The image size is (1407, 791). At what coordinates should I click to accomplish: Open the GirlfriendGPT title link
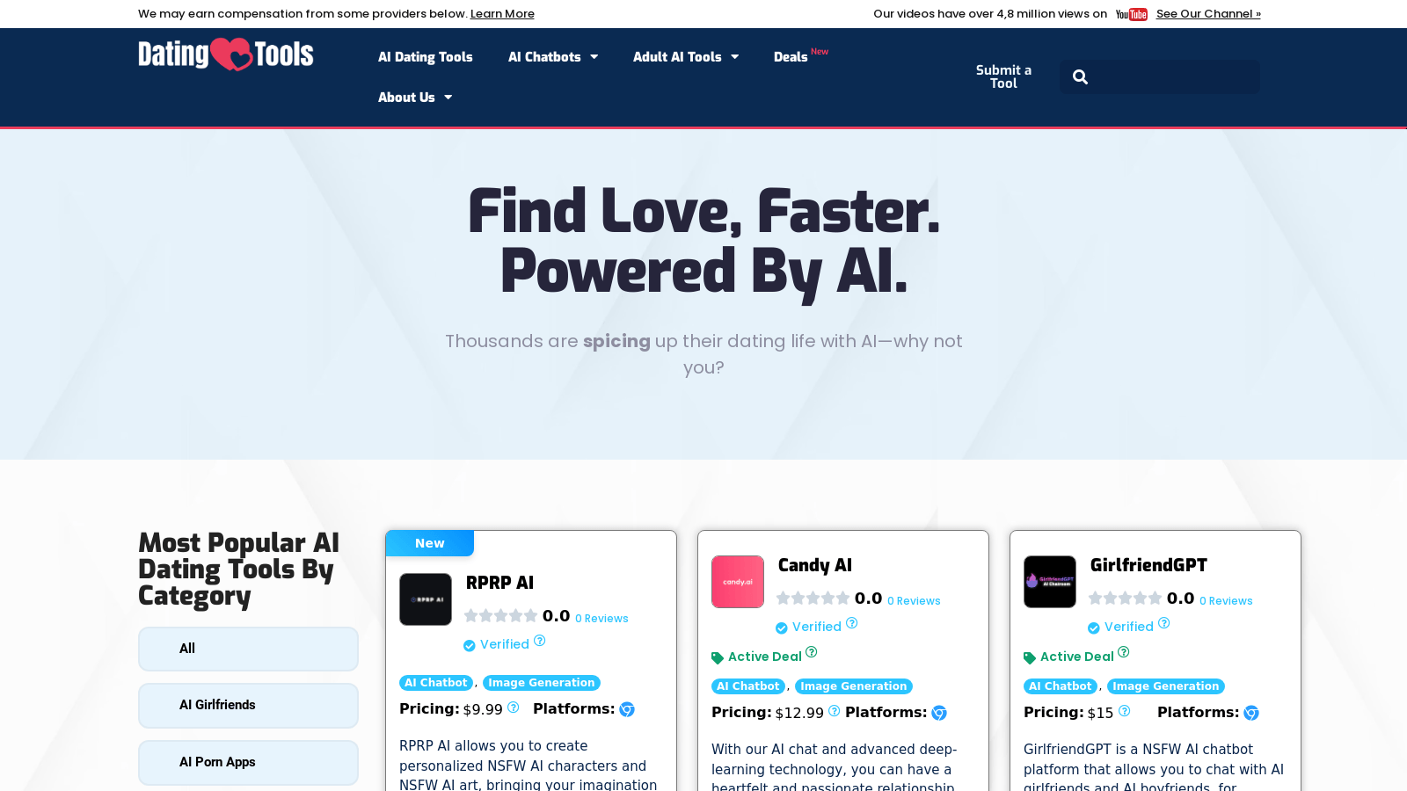tap(1148, 565)
